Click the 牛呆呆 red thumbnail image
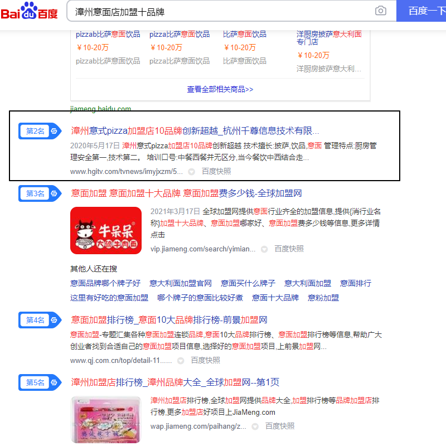446x446 pixels. pos(106,231)
